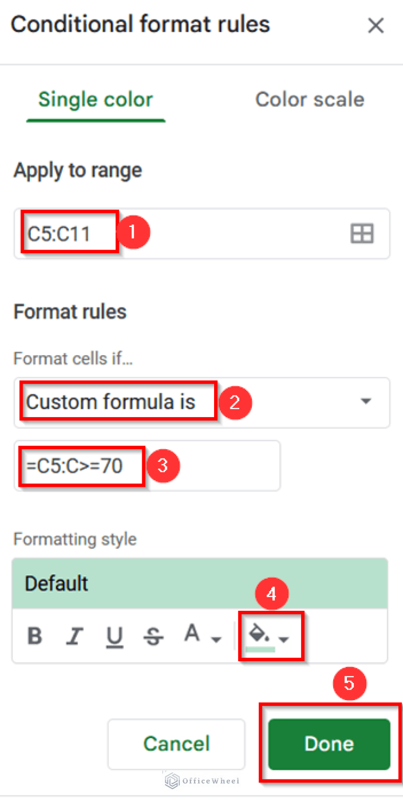Toggle italic formatting for the rule
This screenshot has height=801, width=403.
click(x=74, y=636)
